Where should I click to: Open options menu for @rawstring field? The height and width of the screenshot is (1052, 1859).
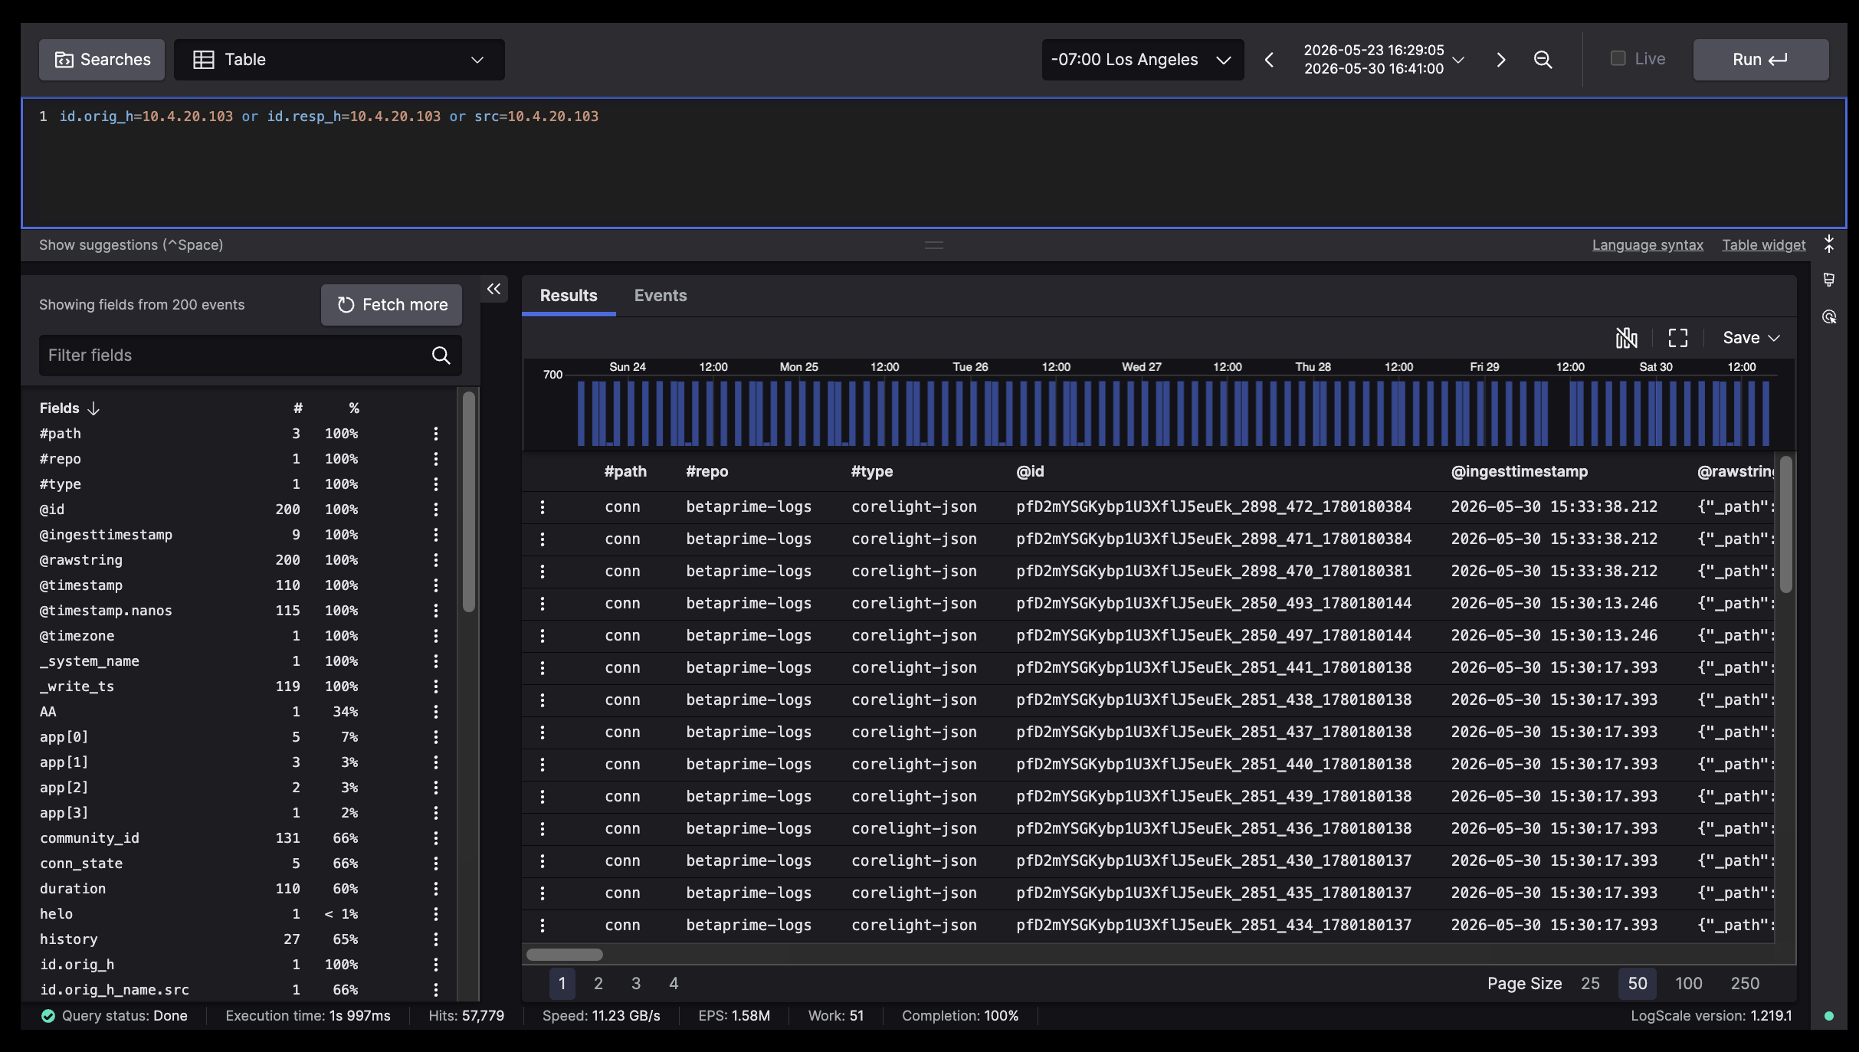[436, 560]
